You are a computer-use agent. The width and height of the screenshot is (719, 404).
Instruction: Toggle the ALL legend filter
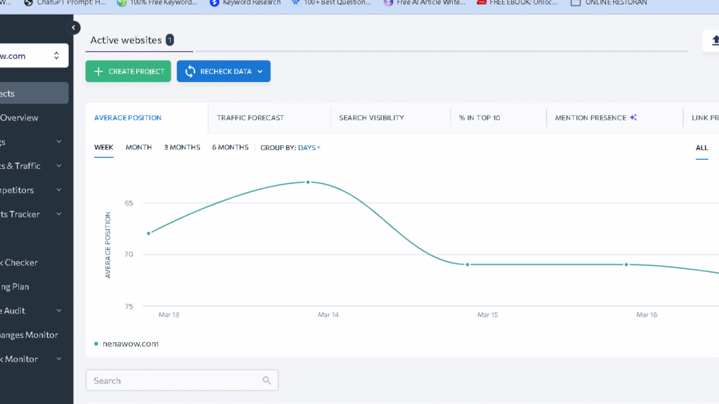[701, 147]
